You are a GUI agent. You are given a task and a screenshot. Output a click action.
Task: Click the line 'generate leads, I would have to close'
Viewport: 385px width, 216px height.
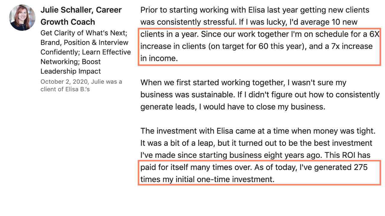pyautogui.click(x=233, y=107)
